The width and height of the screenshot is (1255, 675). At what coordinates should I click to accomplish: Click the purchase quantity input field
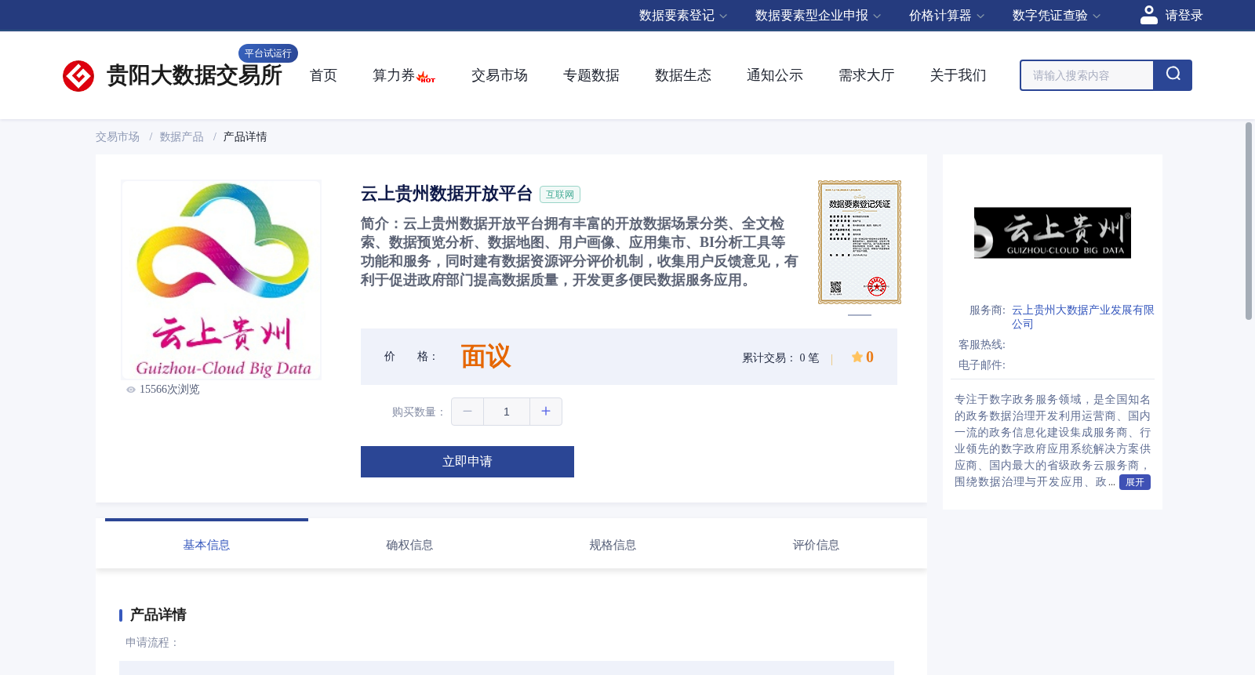click(x=507, y=412)
